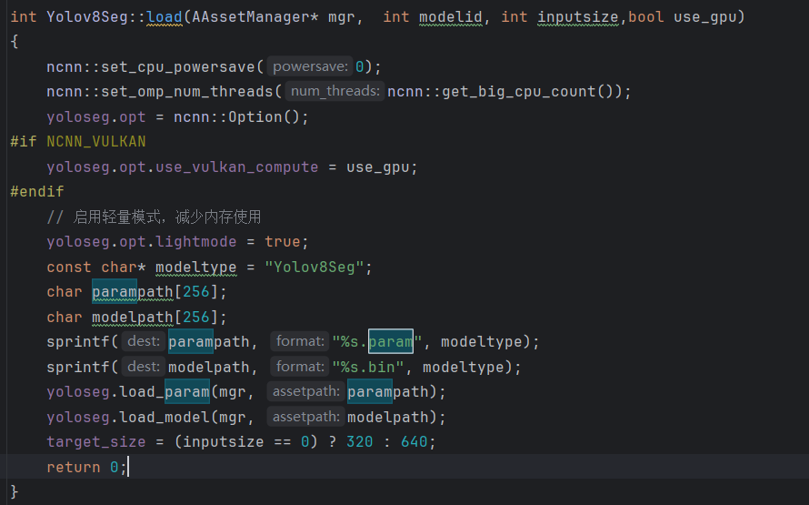Click assetpath: hint before modelpath

coord(306,417)
